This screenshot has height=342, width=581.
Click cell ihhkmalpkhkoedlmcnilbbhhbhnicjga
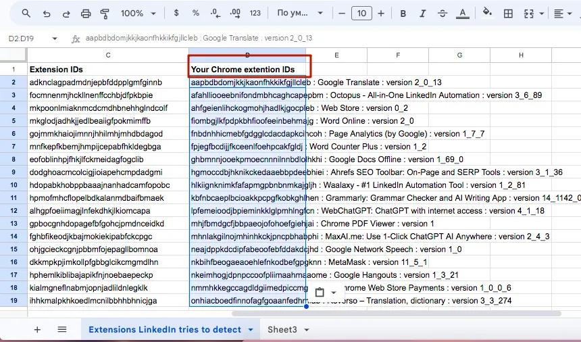point(108,301)
